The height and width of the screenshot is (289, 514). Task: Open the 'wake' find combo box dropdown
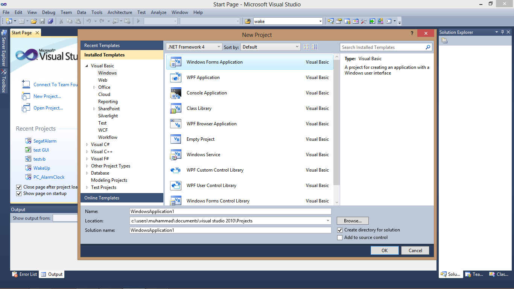[320, 21]
